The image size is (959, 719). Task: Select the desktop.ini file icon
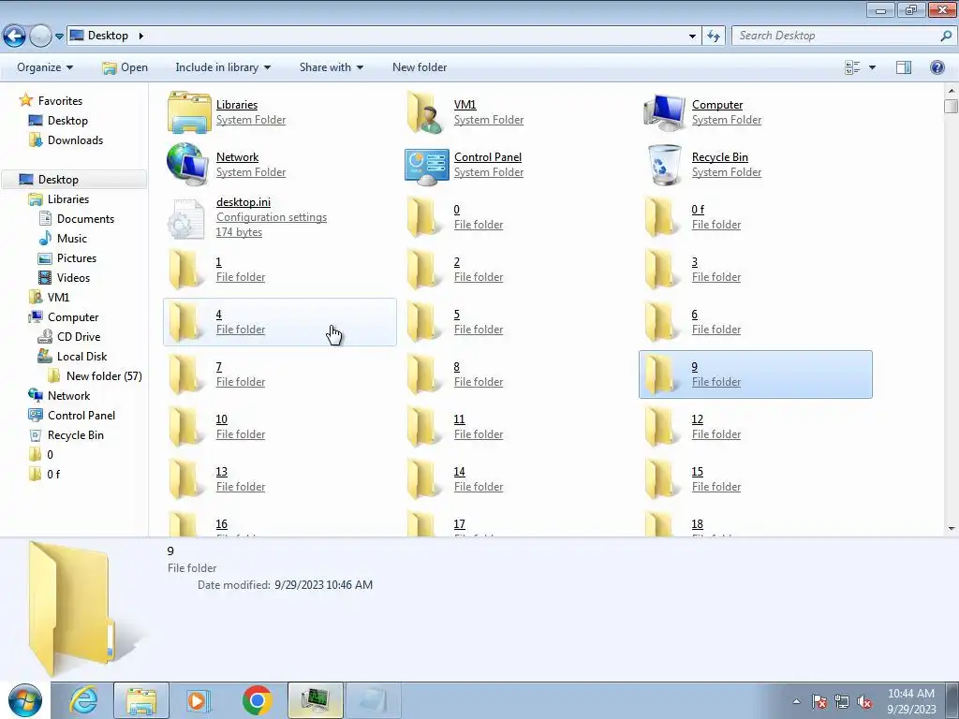[x=186, y=219]
